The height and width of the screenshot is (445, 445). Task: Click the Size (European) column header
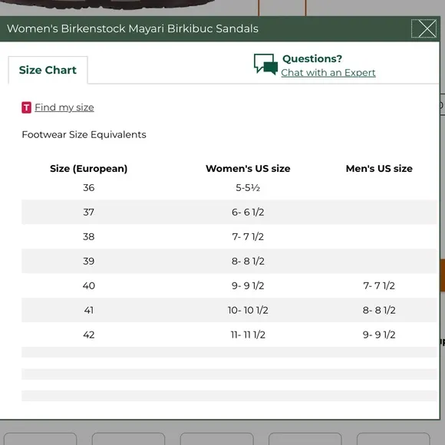[x=88, y=169]
